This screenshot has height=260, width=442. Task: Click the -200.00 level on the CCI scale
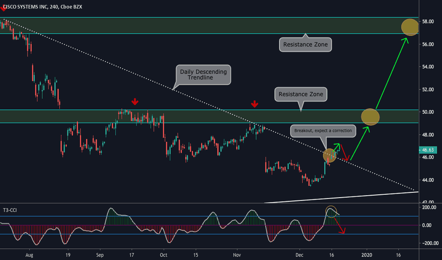click(x=430, y=243)
